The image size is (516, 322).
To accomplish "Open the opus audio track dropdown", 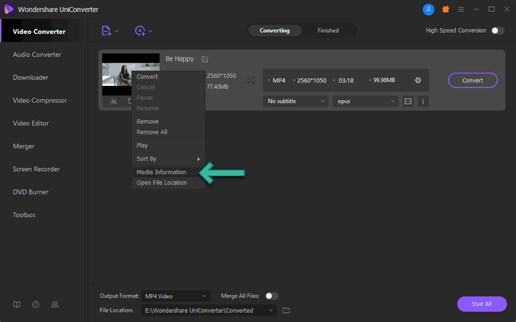I will [365, 101].
